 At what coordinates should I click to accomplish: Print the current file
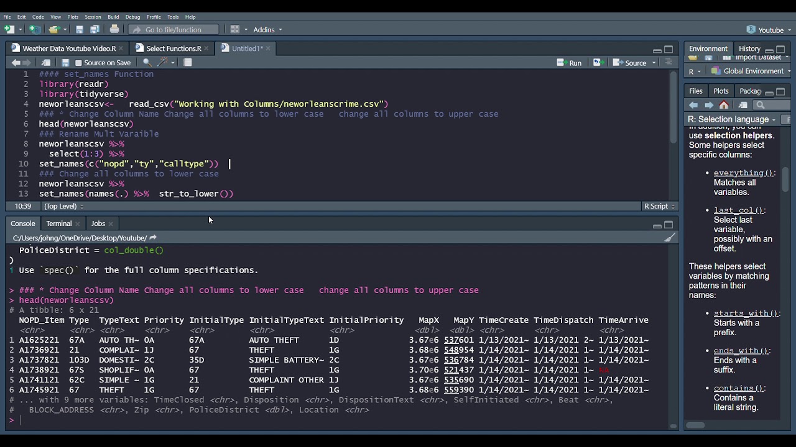pos(114,29)
